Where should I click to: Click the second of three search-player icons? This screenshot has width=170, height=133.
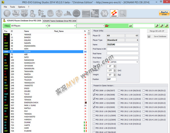[162, 26]
